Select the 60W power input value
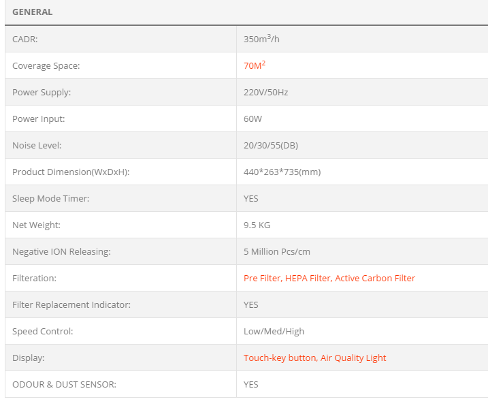488x410 pixels. (253, 119)
